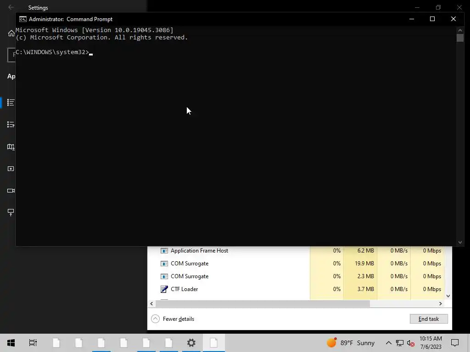
Task: Click the icon of the 19.9 MB COM Surrogate process
Action: tap(164, 264)
